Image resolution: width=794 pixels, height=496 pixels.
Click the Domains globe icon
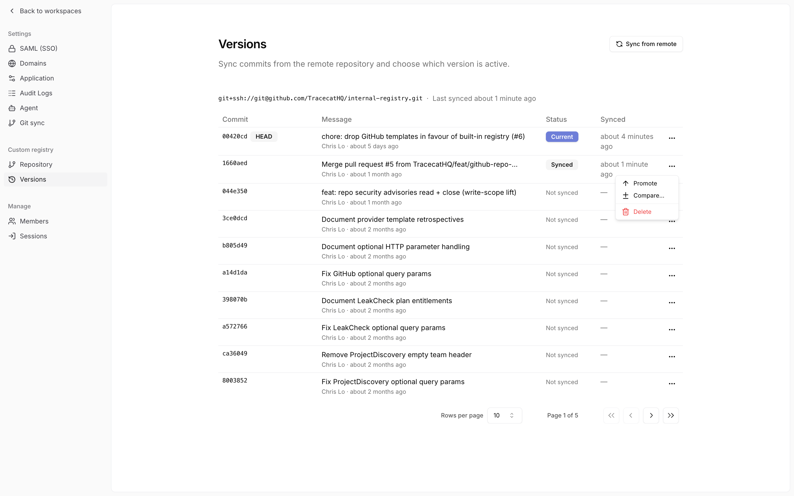12,63
